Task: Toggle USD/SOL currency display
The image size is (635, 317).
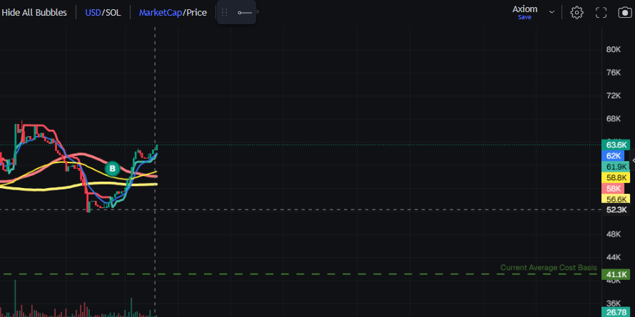Action: [x=103, y=13]
